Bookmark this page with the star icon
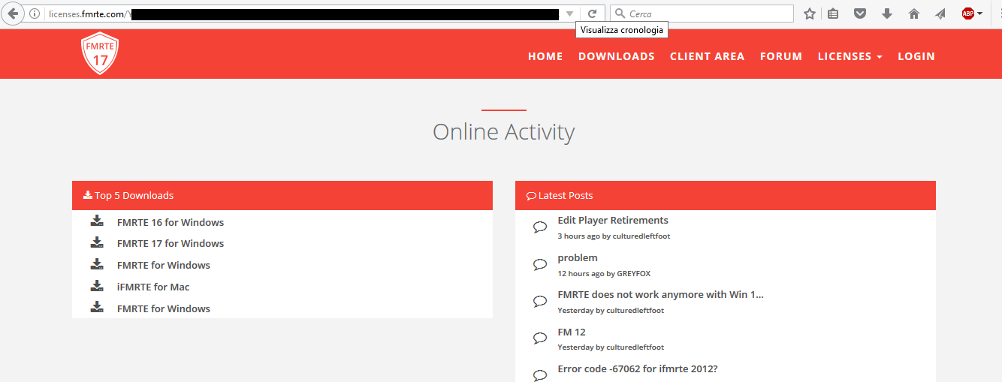 [810, 14]
